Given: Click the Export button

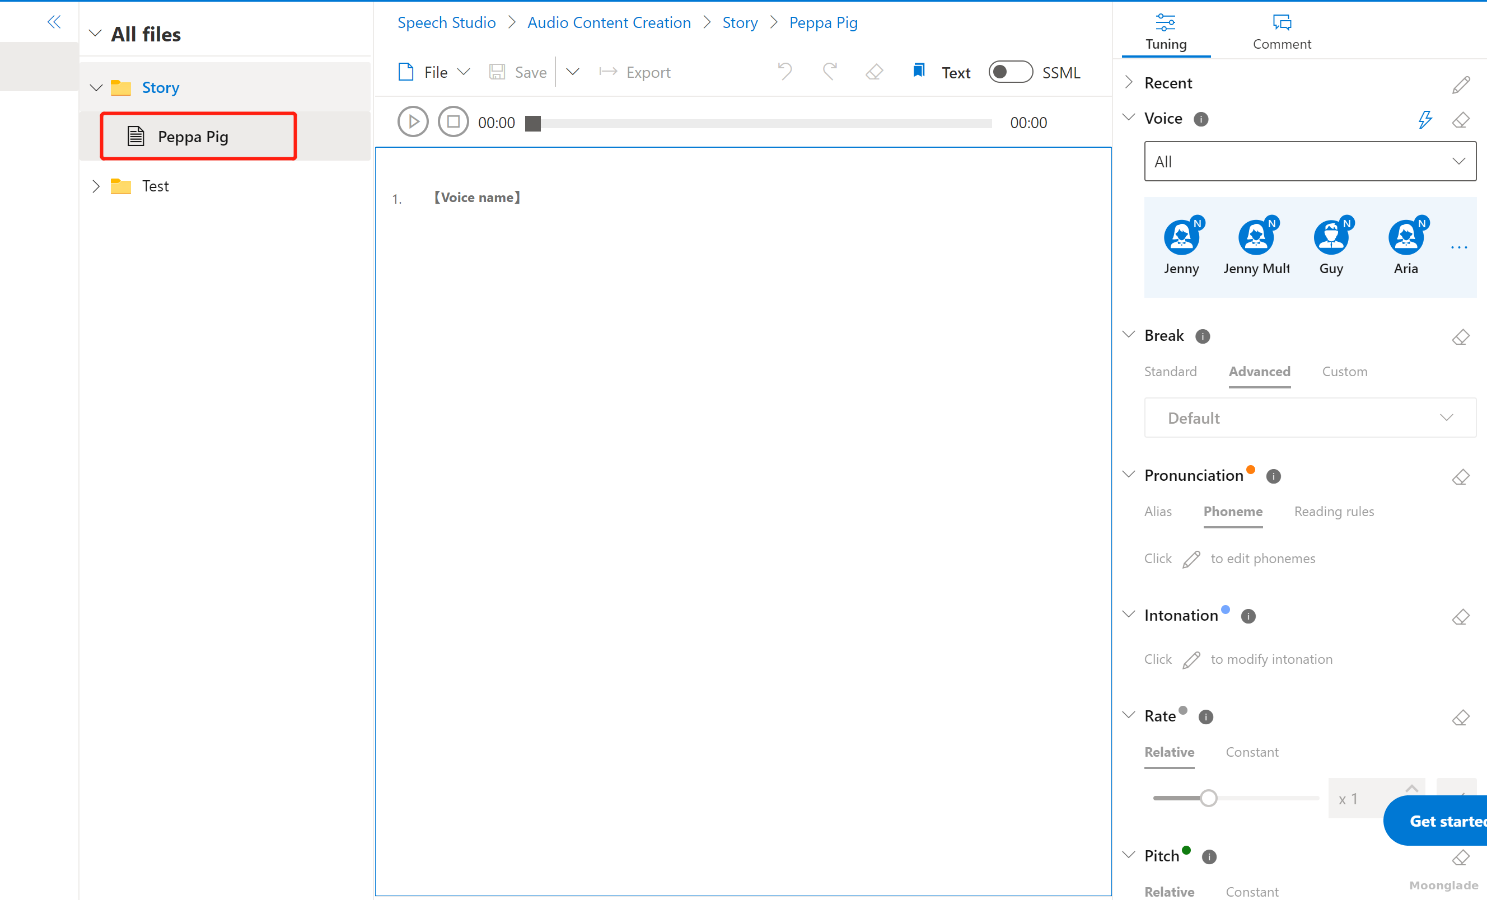Looking at the screenshot, I should [634, 72].
